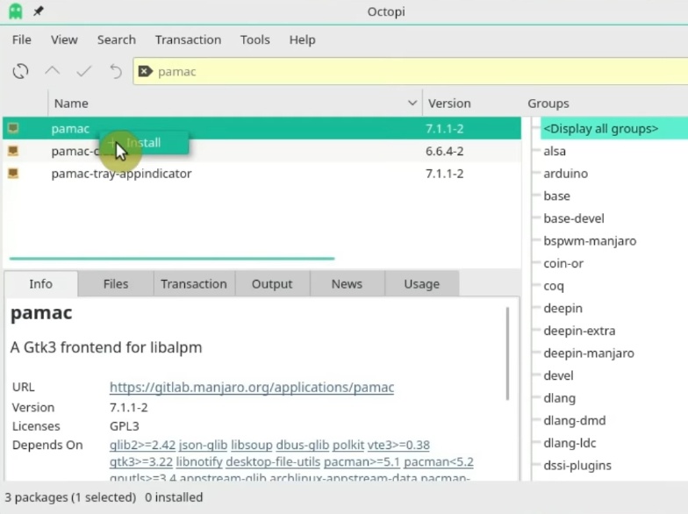Open the vte3>=0.38 dependency link
This screenshot has width=688, height=514.
click(x=398, y=445)
